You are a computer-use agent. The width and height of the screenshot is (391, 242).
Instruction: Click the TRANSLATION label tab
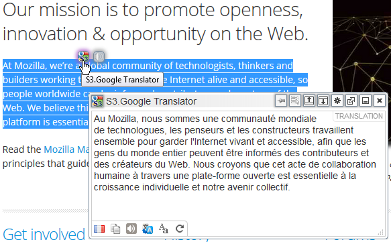[359, 116]
